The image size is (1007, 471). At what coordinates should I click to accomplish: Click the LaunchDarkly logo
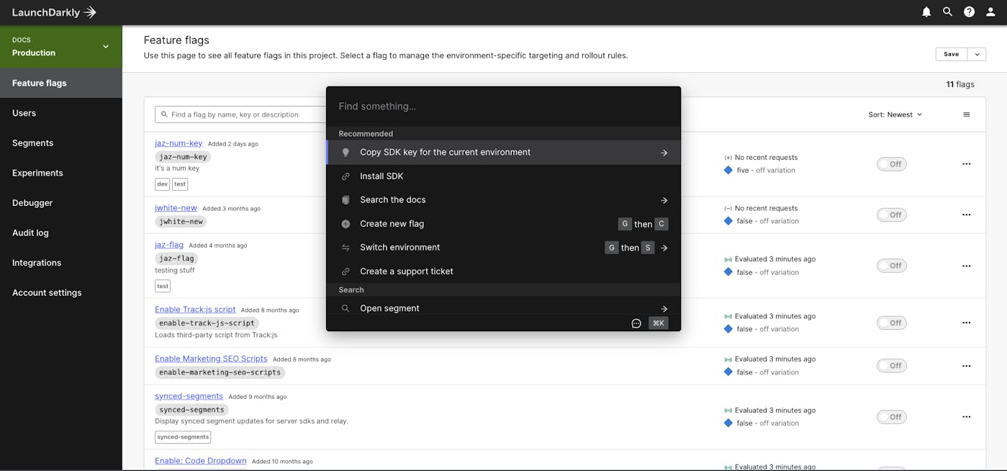54,12
